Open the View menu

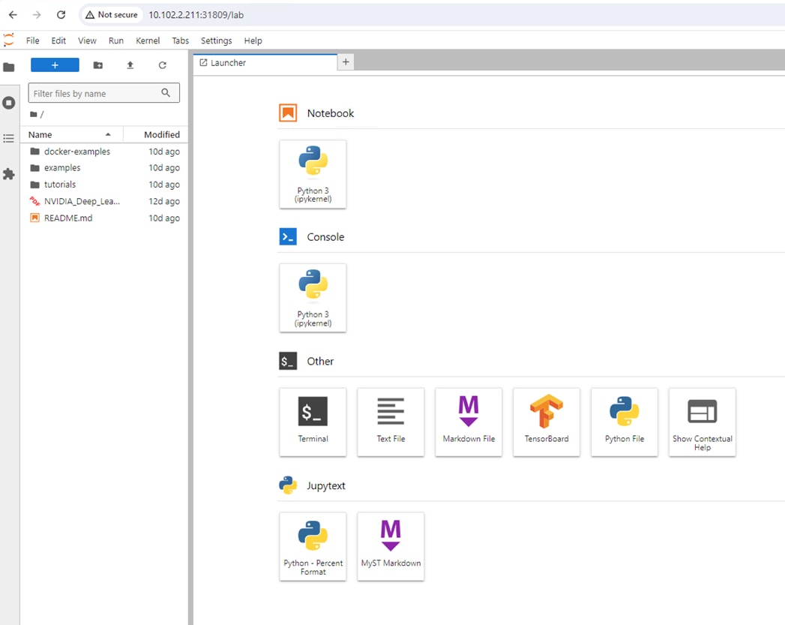(x=87, y=41)
